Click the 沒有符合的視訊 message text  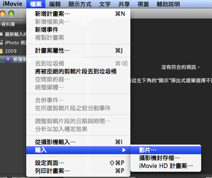180,67
